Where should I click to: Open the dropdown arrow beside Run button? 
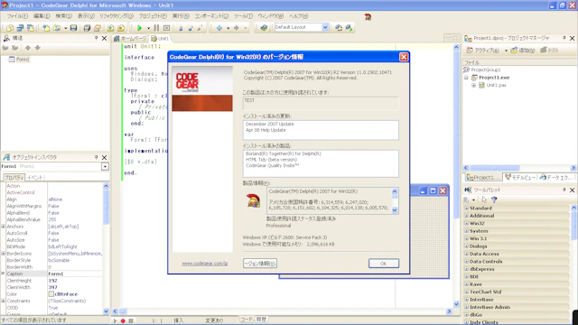pyautogui.click(x=148, y=28)
